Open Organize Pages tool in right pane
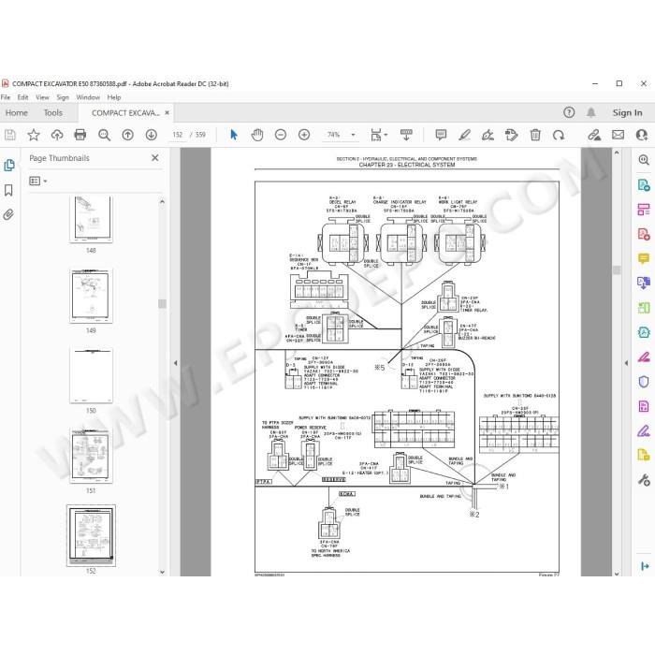655x655 pixels. (x=644, y=209)
